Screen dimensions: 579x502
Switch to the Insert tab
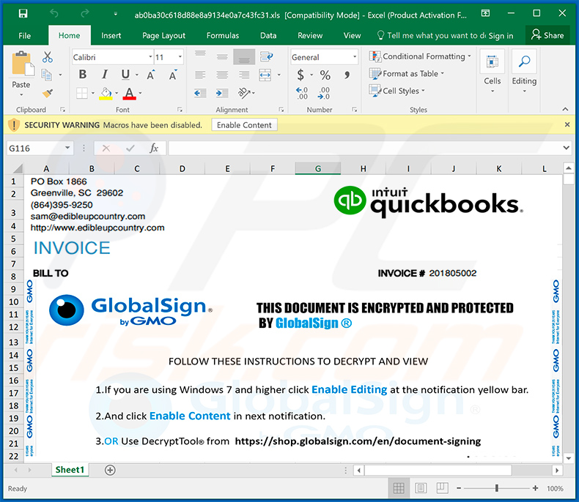click(111, 36)
